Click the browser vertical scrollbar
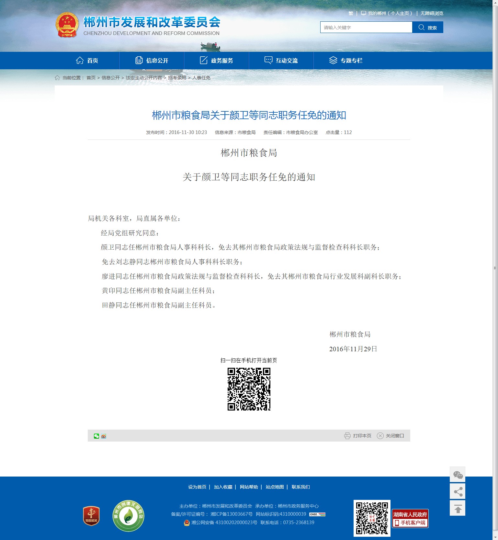This screenshot has width=498, height=540. 495,270
